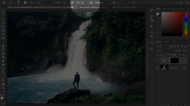The width and height of the screenshot is (190, 106).
Task: Select the History Brush tool
Action: tap(3, 49)
